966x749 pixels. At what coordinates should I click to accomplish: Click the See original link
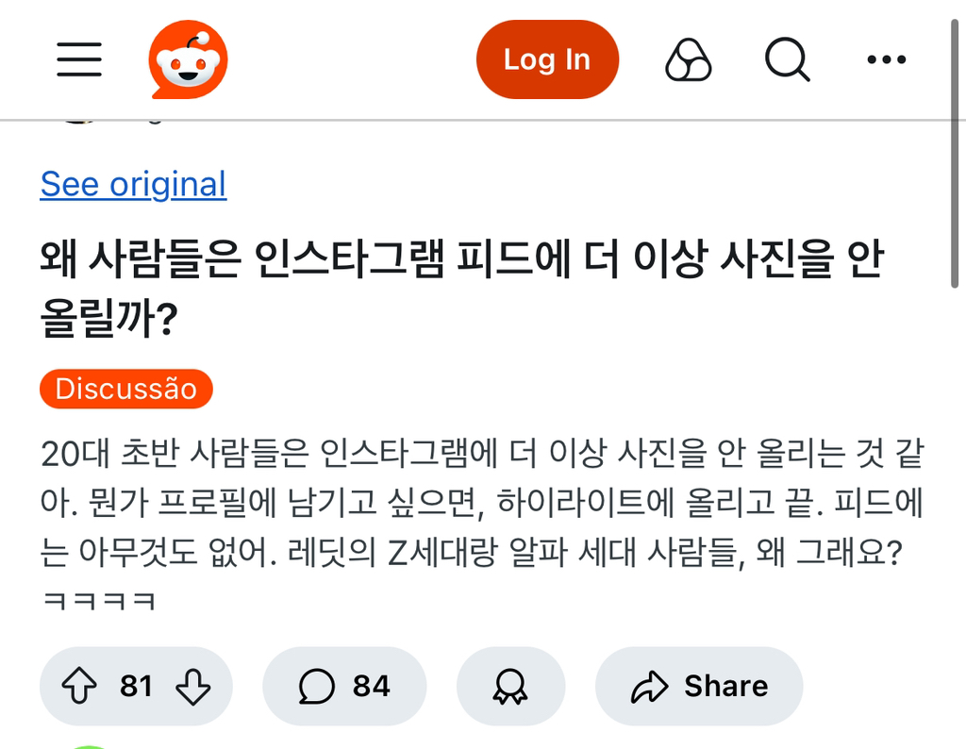tap(133, 184)
